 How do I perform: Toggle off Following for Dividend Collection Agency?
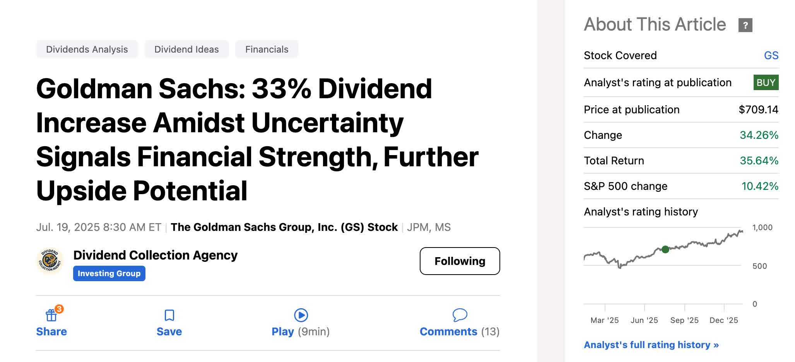pyautogui.click(x=460, y=261)
